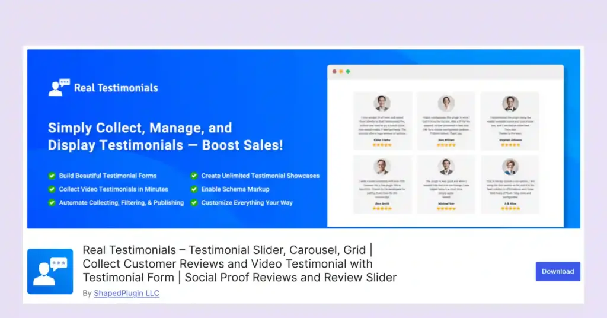
Task: Click Michael's avatar in the bottom middle card
Action: point(446,167)
